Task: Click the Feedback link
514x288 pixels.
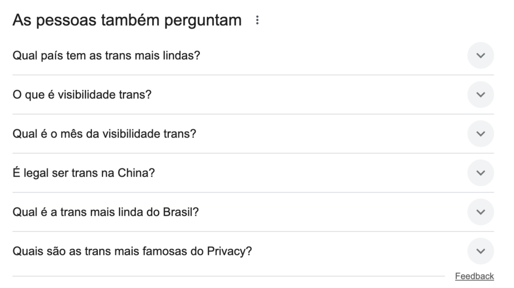Action: (x=474, y=276)
